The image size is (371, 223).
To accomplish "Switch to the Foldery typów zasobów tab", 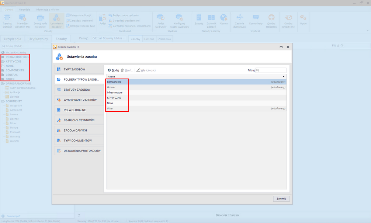I will coord(80,80).
